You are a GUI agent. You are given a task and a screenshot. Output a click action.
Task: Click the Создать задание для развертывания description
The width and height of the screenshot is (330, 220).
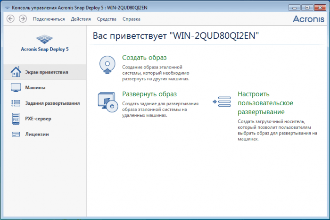160,110
